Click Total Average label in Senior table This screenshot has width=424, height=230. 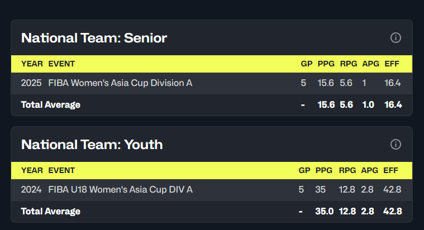50,104
